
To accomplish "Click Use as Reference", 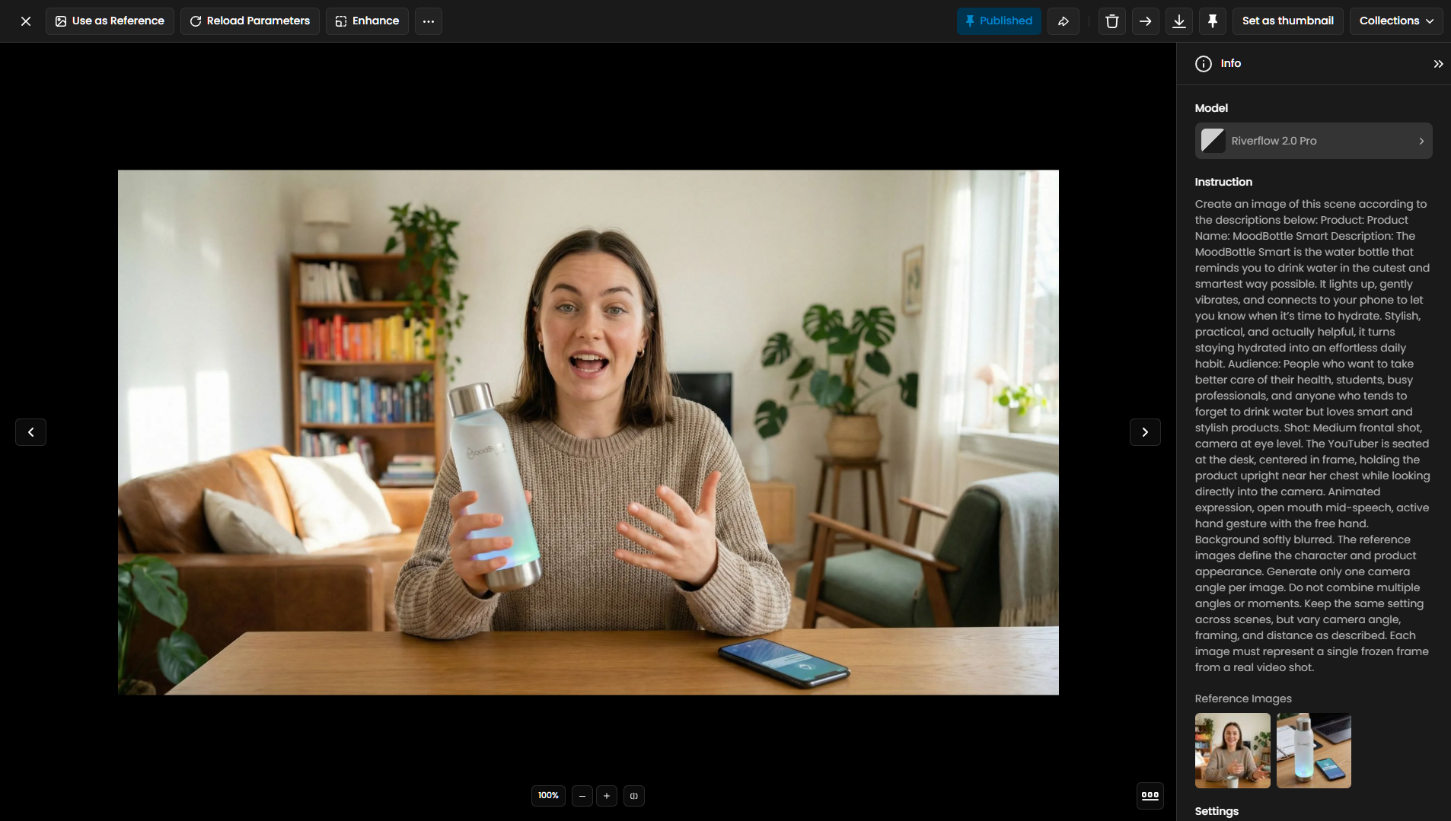I will click(110, 21).
